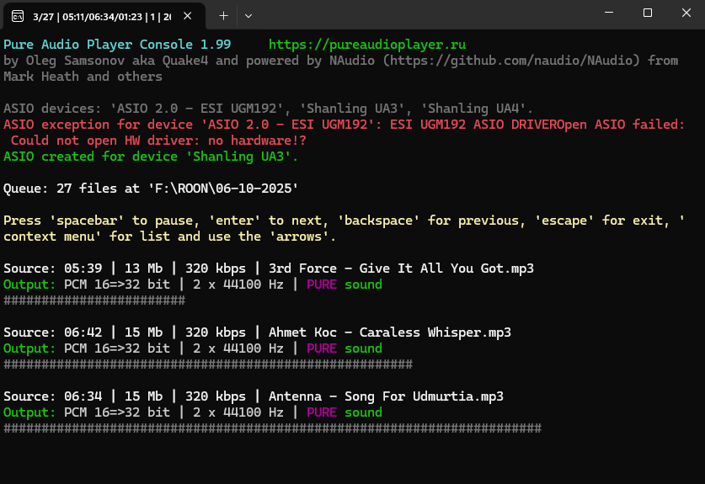Open the pureaudioplayer.ru link
This screenshot has height=484, width=705.
click(x=366, y=45)
